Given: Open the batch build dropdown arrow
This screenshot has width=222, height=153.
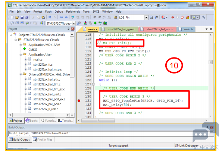Looking at the screenshot, I should [31, 23].
